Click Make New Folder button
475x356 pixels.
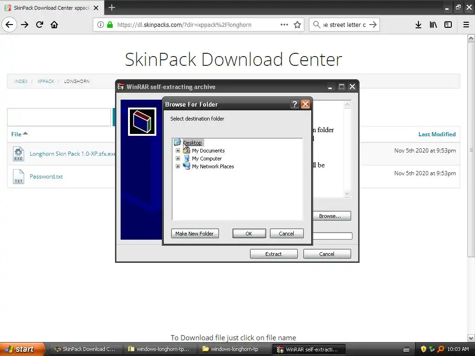point(195,234)
